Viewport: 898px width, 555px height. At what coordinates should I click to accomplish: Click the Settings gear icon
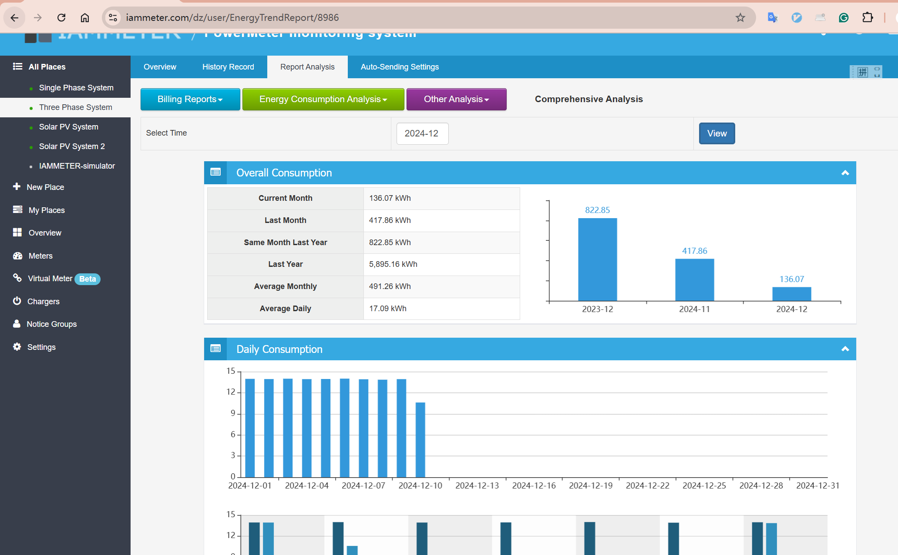click(x=17, y=347)
